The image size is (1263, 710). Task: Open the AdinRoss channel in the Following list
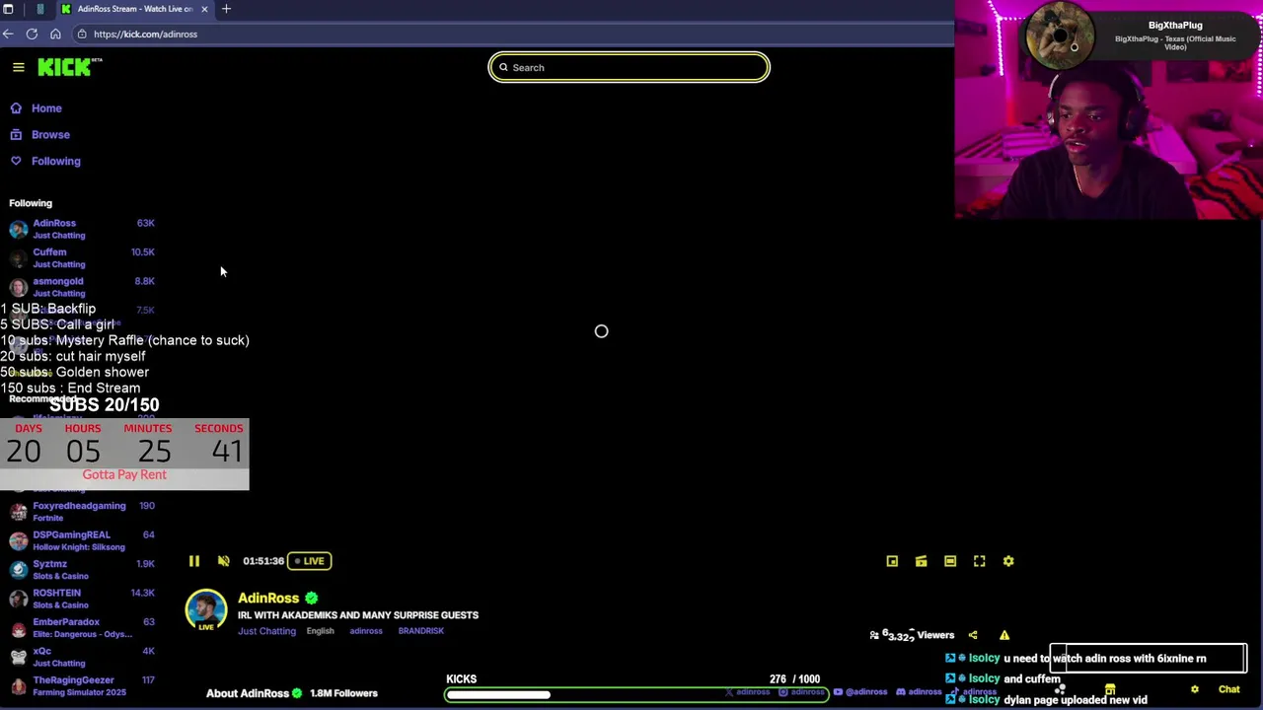tap(83, 229)
